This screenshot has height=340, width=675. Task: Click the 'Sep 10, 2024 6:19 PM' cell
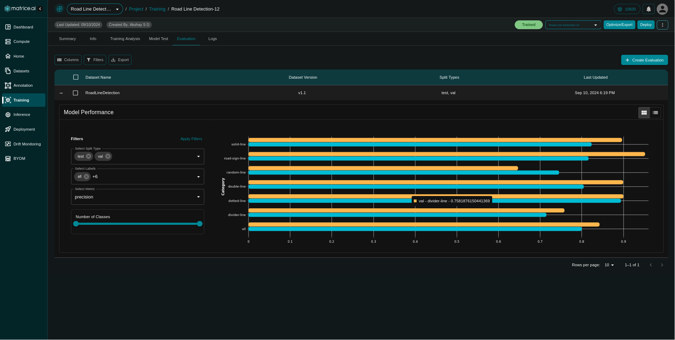pos(595,93)
